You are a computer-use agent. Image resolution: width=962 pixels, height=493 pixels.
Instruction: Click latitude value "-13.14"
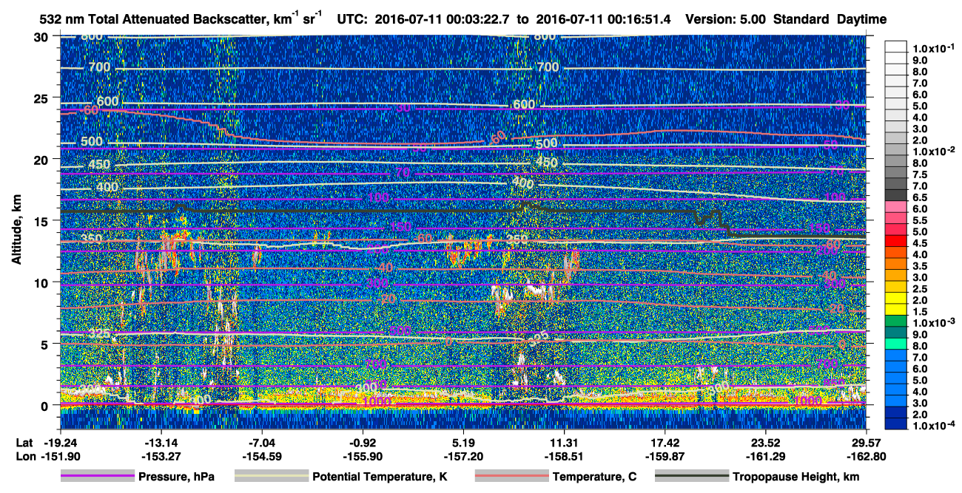point(161,442)
